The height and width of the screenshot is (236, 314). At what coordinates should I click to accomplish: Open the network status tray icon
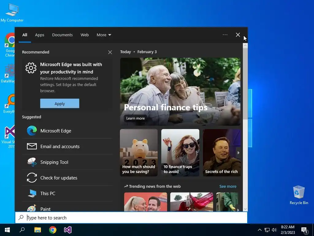pos(267,230)
